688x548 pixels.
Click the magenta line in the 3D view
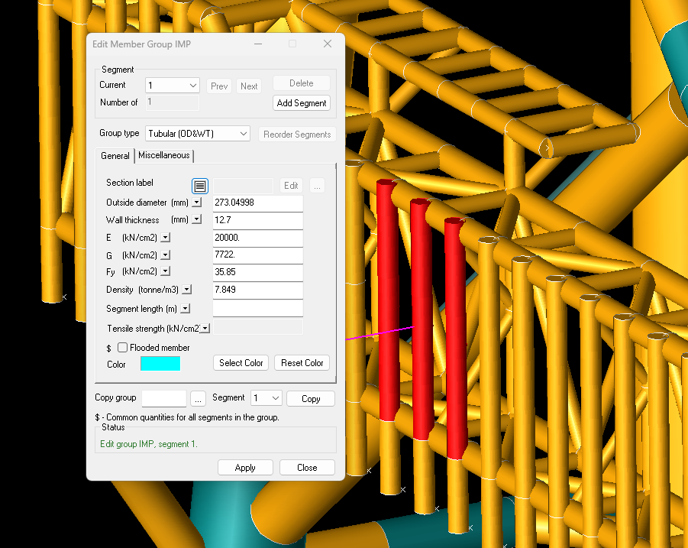coord(380,332)
